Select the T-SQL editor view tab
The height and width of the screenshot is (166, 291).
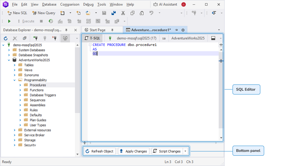[92, 38]
